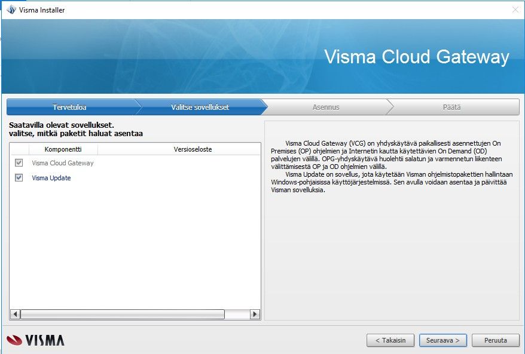Screen dimensions: 525x354
Task: Open the Asennus step
Action: click(326, 107)
